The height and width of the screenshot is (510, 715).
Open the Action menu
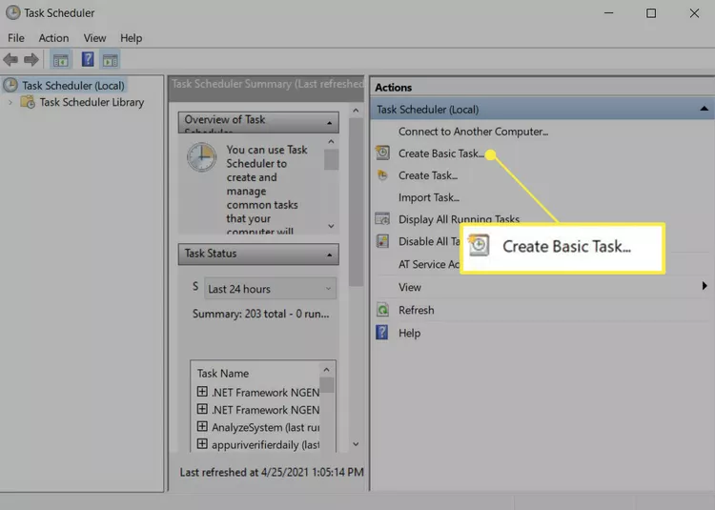click(x=53, y=38)
